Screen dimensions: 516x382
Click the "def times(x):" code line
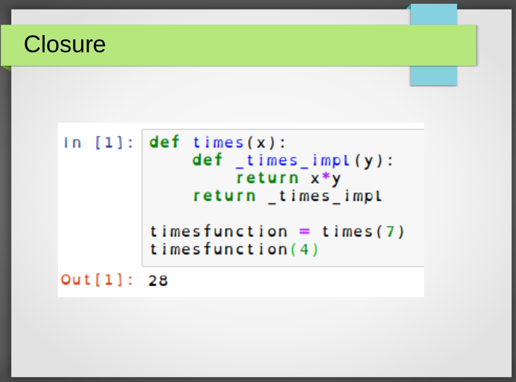coord(218,142)
